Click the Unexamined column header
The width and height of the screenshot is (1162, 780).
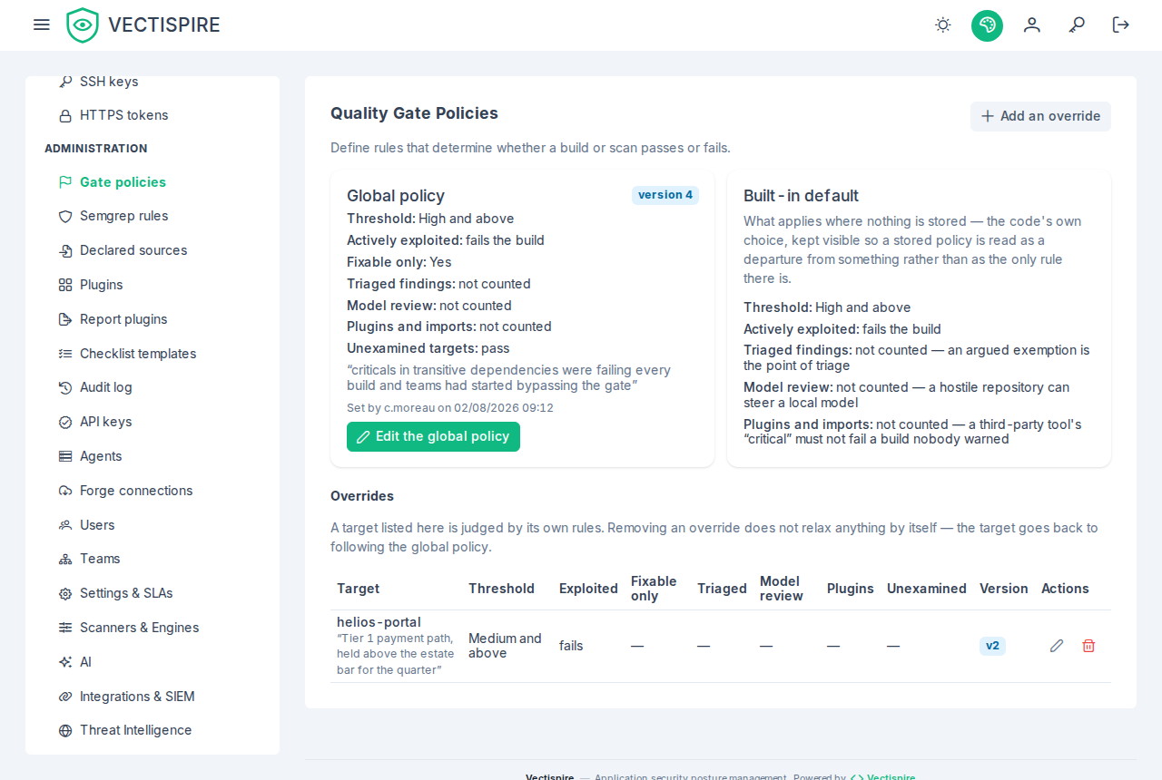pyautogui.click(x=927, y=589)
